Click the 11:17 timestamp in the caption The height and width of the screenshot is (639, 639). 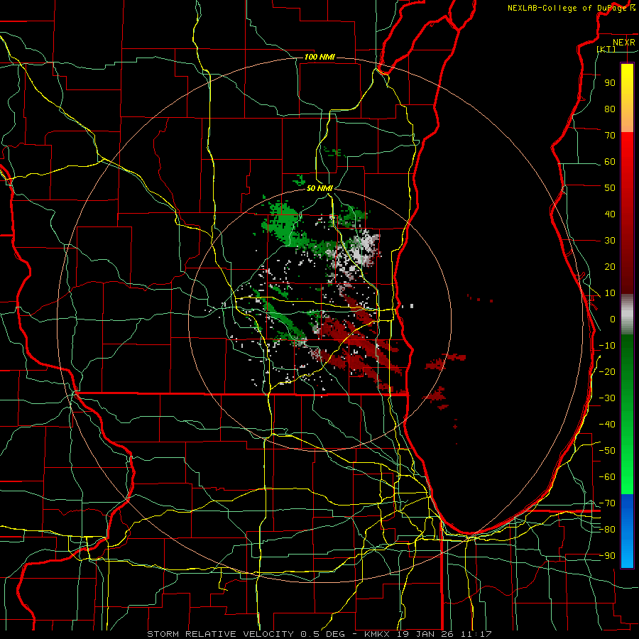476,634
